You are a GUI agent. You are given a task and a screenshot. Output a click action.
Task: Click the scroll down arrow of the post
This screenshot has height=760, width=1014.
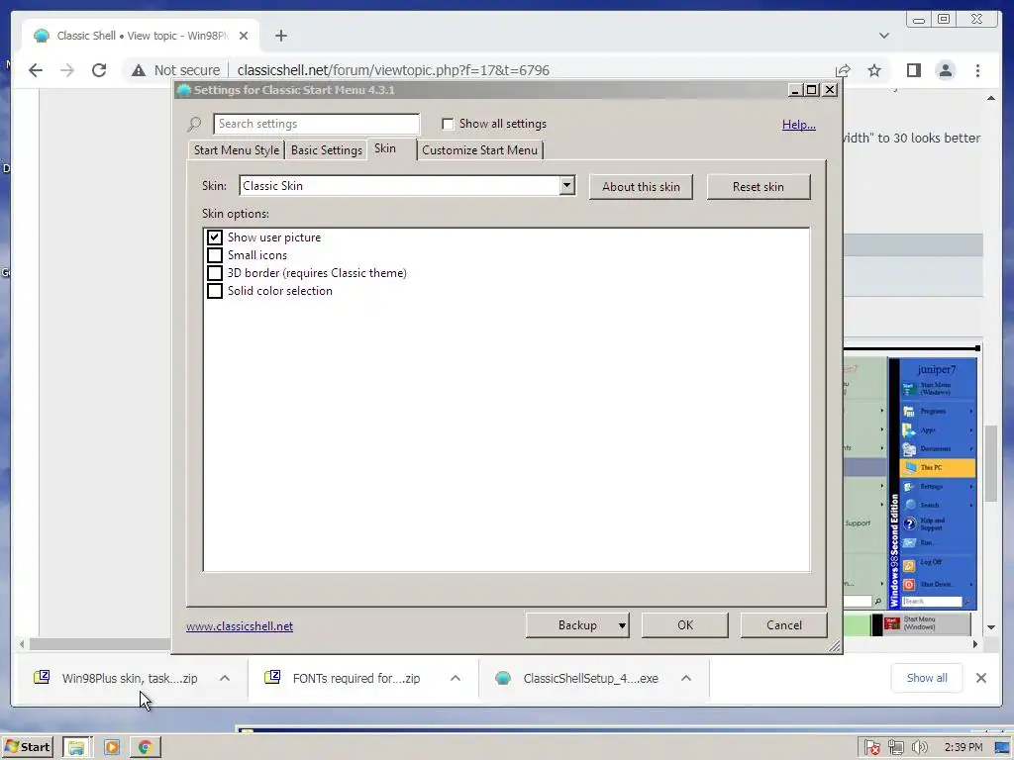tap(990, 626)
